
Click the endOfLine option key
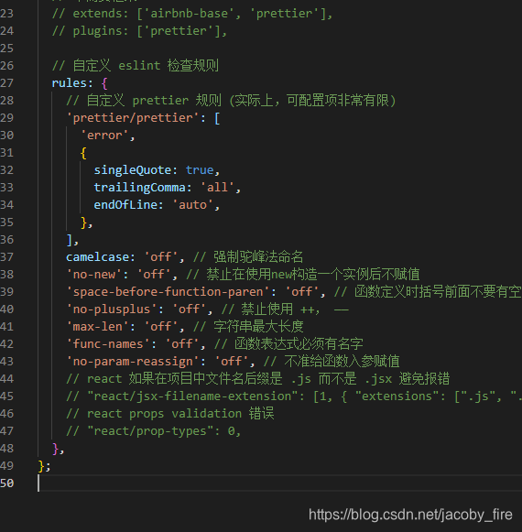pos(125,205)
